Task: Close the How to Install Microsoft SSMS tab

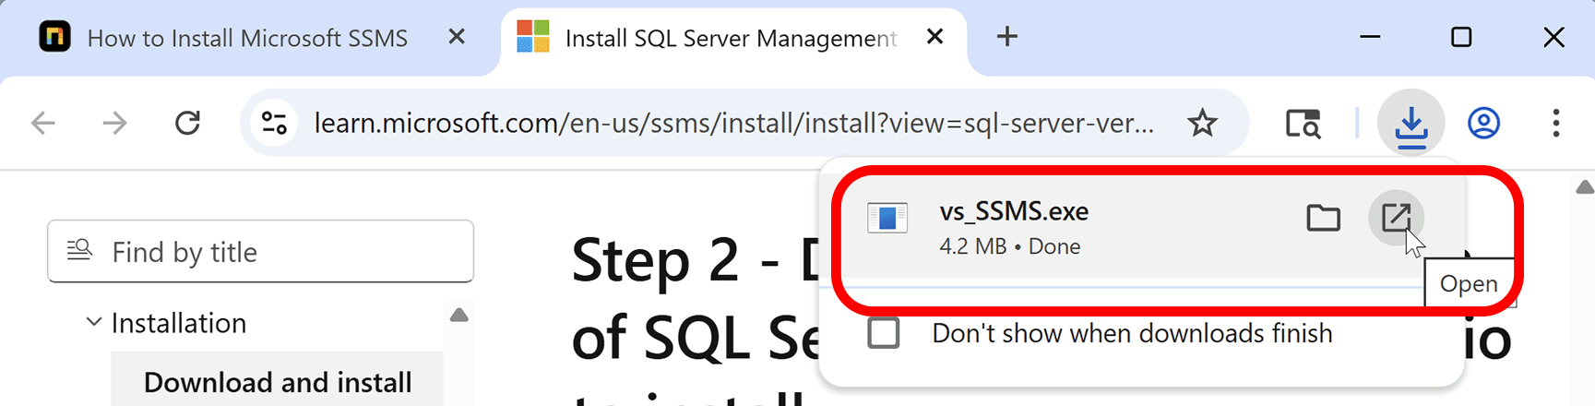Action: pos(456,37)
